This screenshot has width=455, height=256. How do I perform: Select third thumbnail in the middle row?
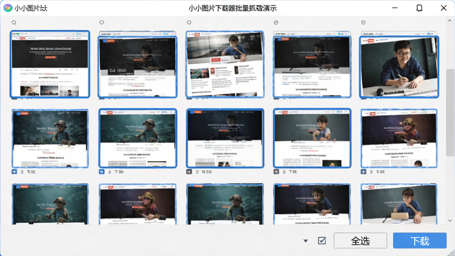pos(225,139)
